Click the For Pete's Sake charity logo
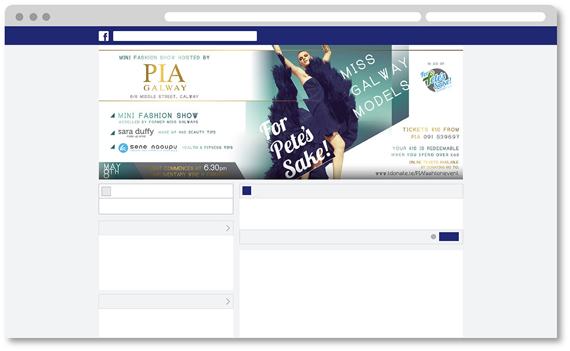This screenshot has height=351, width=570. pos(436,80)
